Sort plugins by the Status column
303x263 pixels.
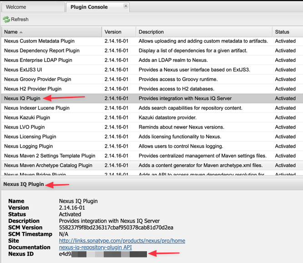pyautogui.click(x=282, y=32)
